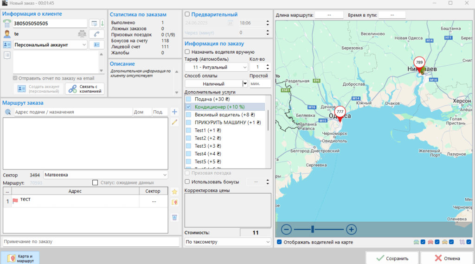
Task: Uncheck the Кондиционер (+10 %) service
Action: click(188, 107)
